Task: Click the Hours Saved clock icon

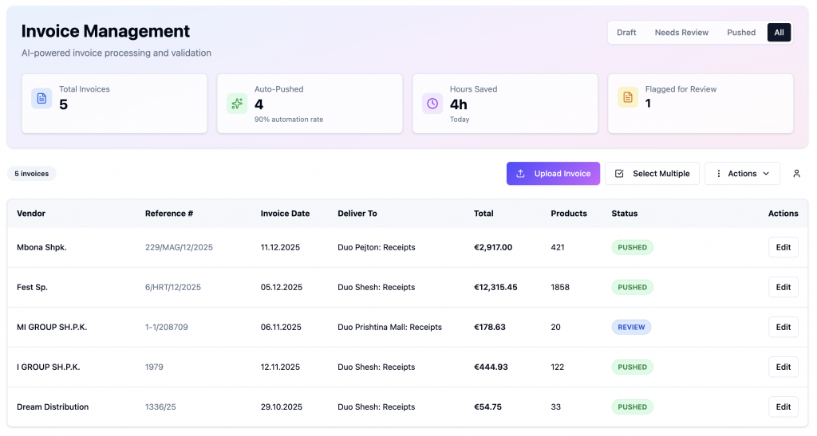Action: click(x=432, y=104)
